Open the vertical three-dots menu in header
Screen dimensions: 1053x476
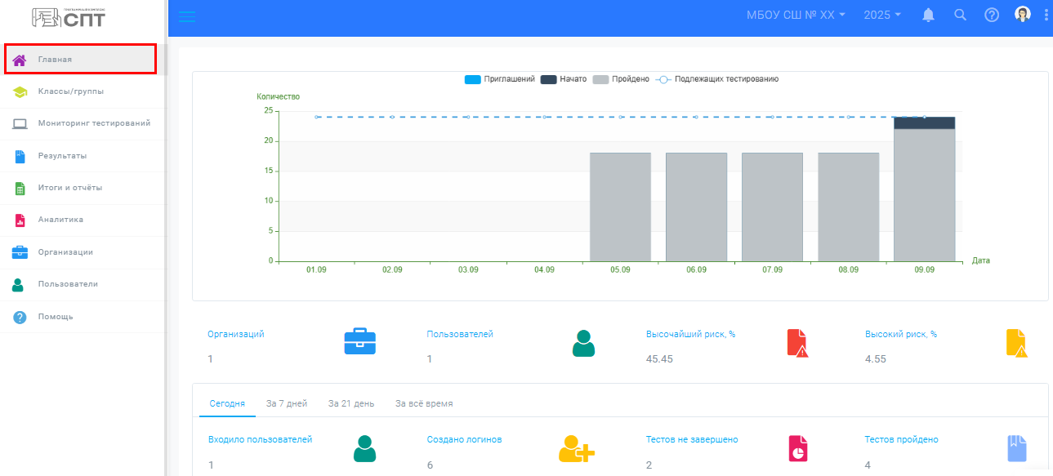[1046, 16]
